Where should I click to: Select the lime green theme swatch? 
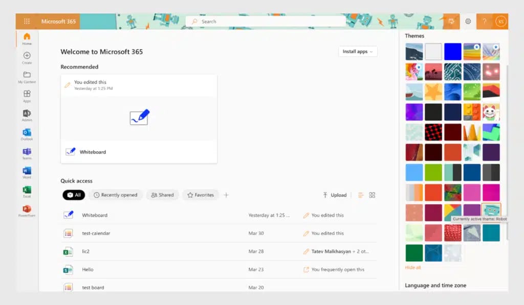[x=433, y=172]
